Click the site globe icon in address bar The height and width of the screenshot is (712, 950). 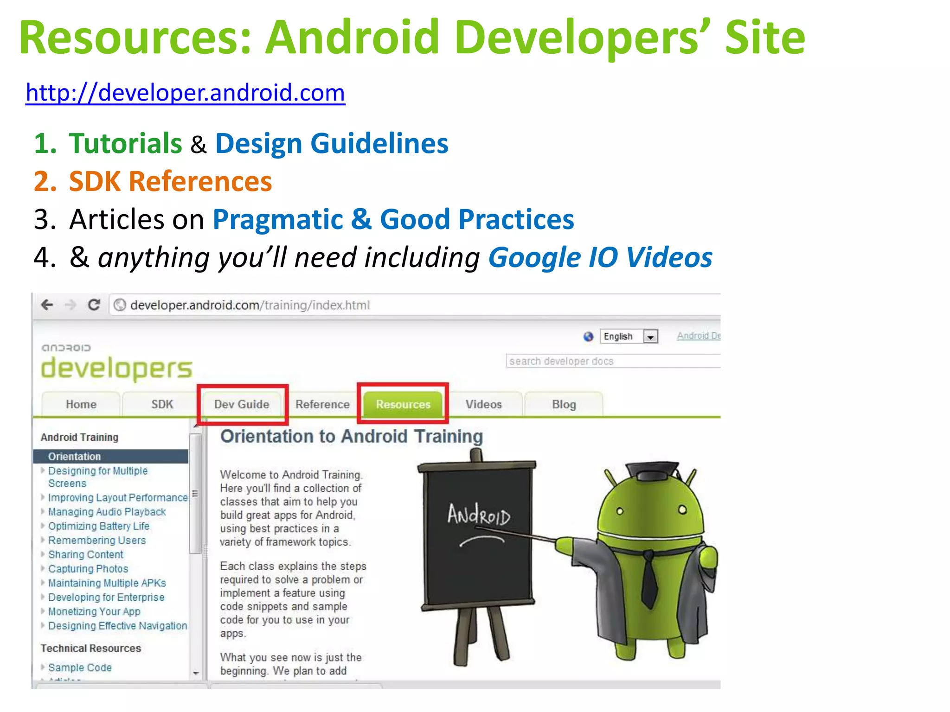[x=120, y=305]
